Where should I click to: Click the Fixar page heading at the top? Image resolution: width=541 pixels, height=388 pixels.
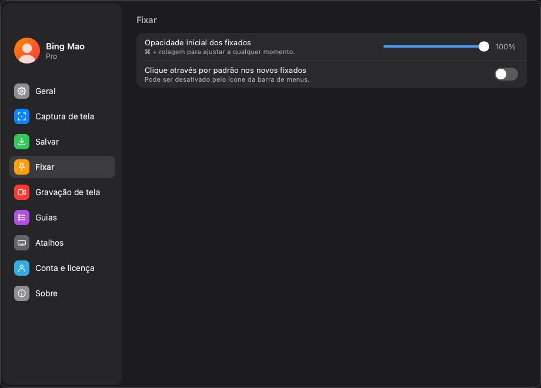(x=146, y=20)
